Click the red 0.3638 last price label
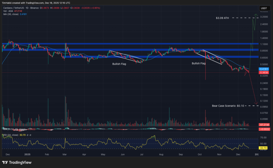Viewport: 273px width, 168px height. click(x=264, y=72)
